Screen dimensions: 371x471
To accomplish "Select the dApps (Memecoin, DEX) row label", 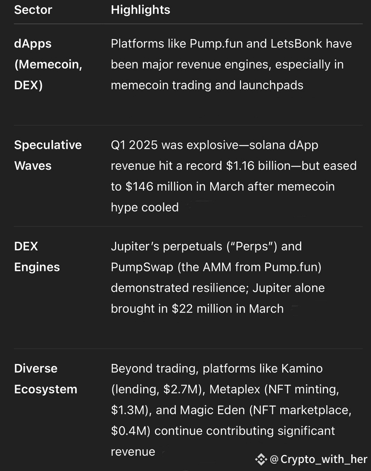I will [x=48, y=64].
